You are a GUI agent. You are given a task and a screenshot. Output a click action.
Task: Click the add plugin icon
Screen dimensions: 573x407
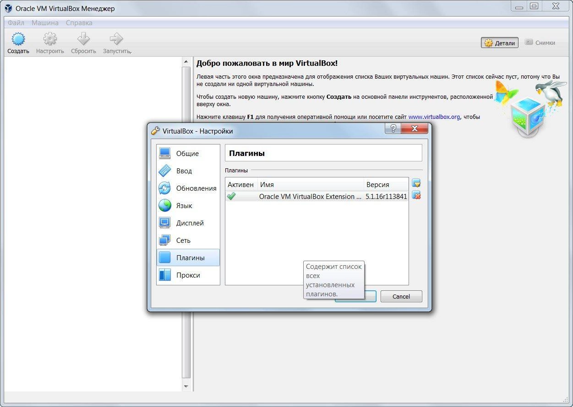pos(416,183)
